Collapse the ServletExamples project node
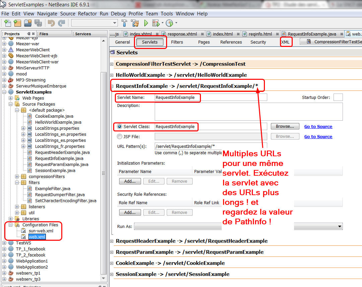Viewport: 362px width, 287px height. point(4,92)
